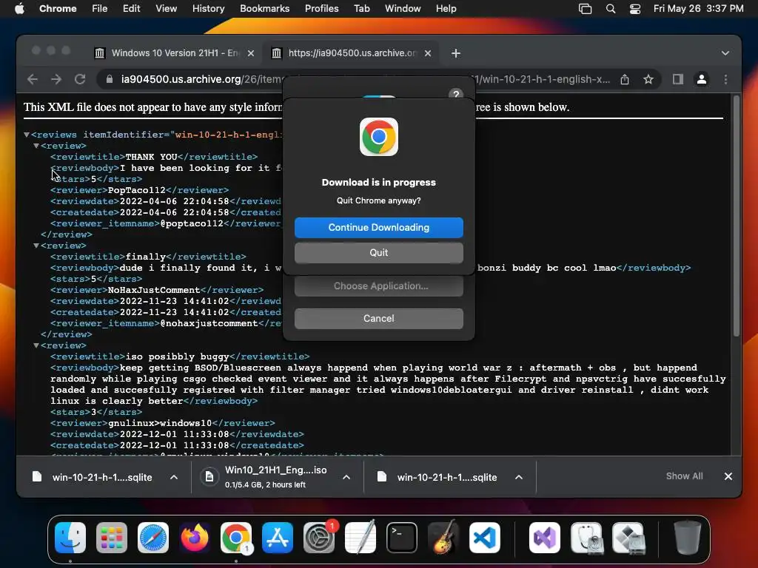Collapse the reviews root node

tap(27, 135)
